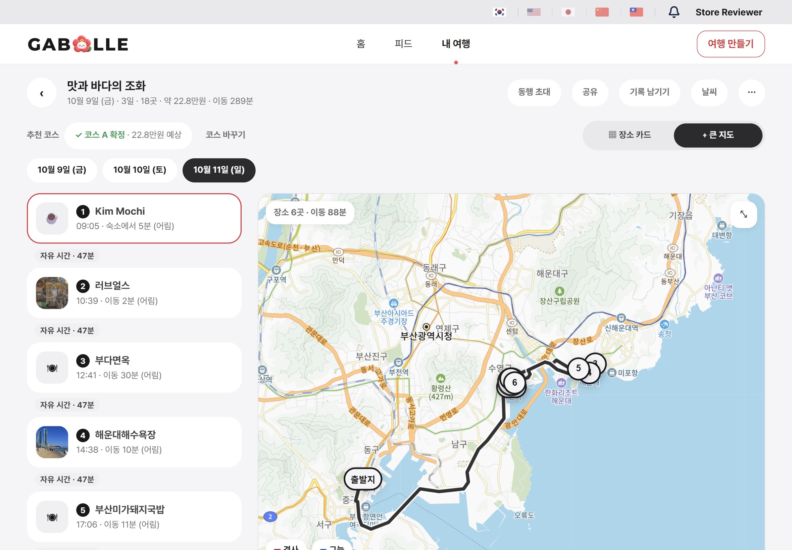Select the 10월 10일 (토) day tab
The width and height of the screenshot is (792, 550).
[140, 170]
